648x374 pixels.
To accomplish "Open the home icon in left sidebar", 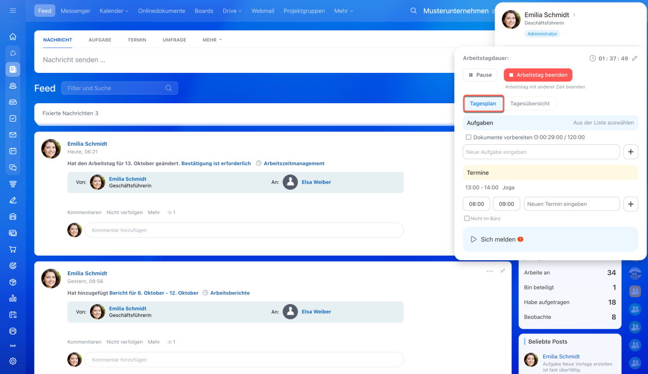I will pyautogui.click(x=13, y=36).
